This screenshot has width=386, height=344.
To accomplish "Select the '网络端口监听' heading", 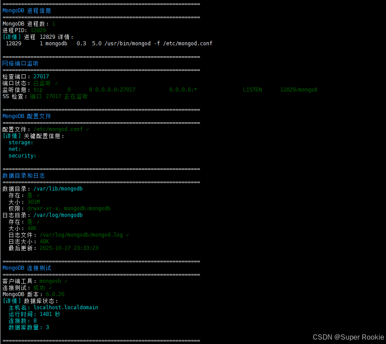I will (20, 63).
